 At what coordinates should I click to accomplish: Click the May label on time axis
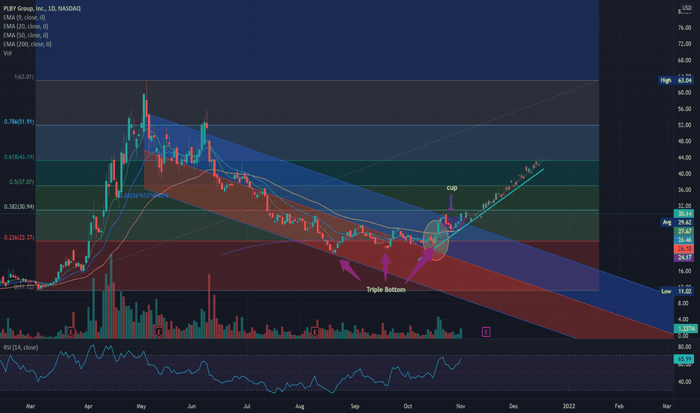[x=141, y=406]
